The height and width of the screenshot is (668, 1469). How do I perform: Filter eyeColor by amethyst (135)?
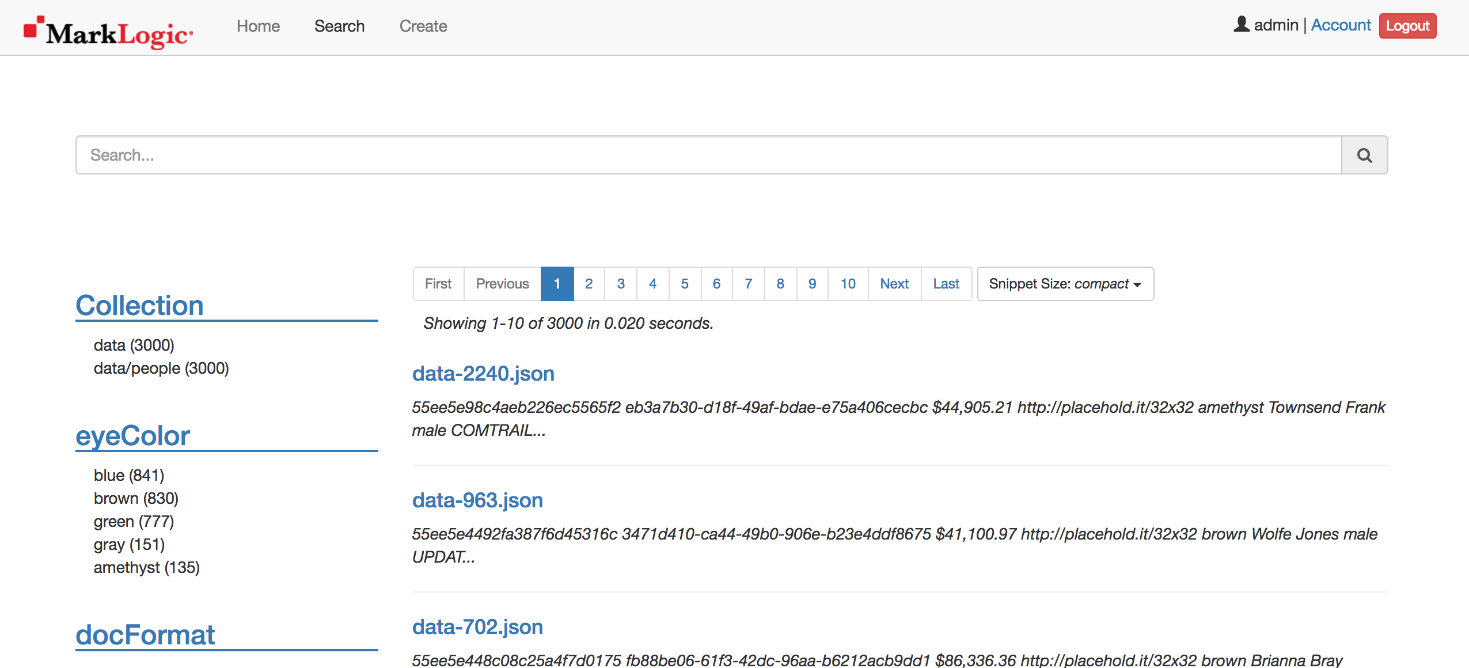(147, 567)
